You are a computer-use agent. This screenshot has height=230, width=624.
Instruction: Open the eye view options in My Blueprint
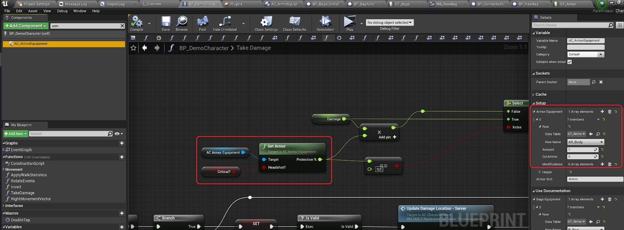coord(118,134)
